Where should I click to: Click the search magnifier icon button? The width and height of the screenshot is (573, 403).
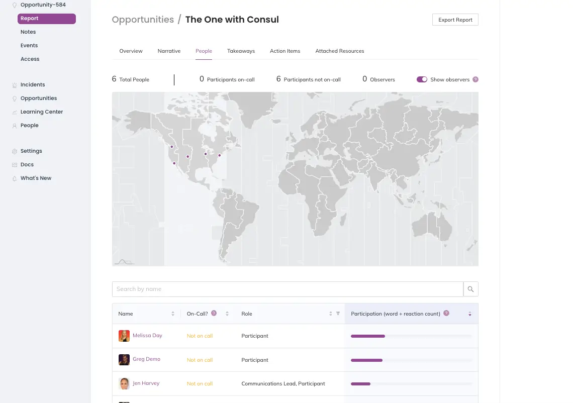(470, 289)
